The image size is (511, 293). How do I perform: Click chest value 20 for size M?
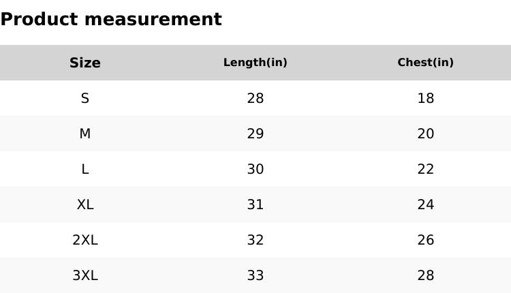tap(426, 134)
